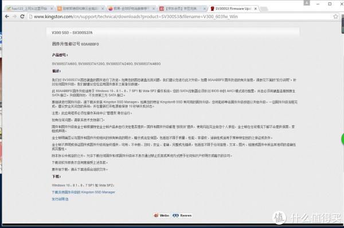The image size is (344, 228).
Task: Click the page info icon before URL
Action: pos(31,17)
